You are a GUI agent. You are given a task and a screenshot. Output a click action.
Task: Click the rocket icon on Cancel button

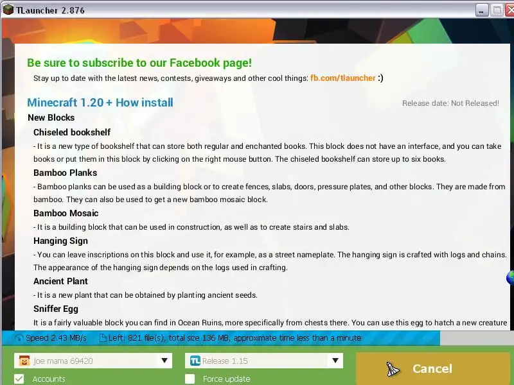click(x=392, y=370)
